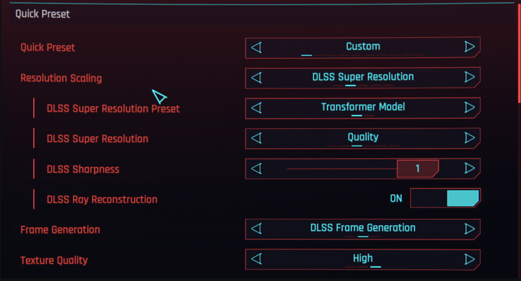
Task: Decrease DLSS Sharpness with left arrow
Action: [x=256, y=169]
